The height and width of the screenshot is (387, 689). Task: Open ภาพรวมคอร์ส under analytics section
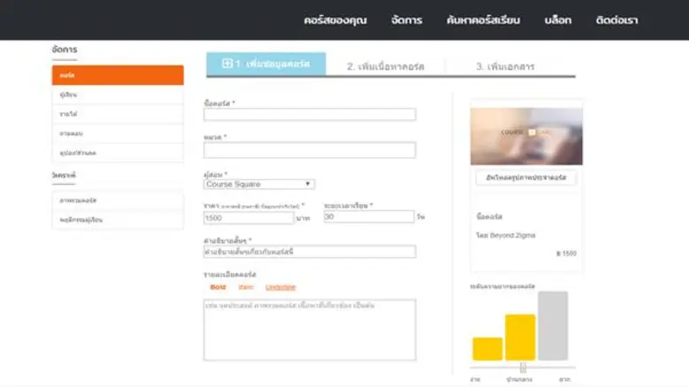point(117,201)
